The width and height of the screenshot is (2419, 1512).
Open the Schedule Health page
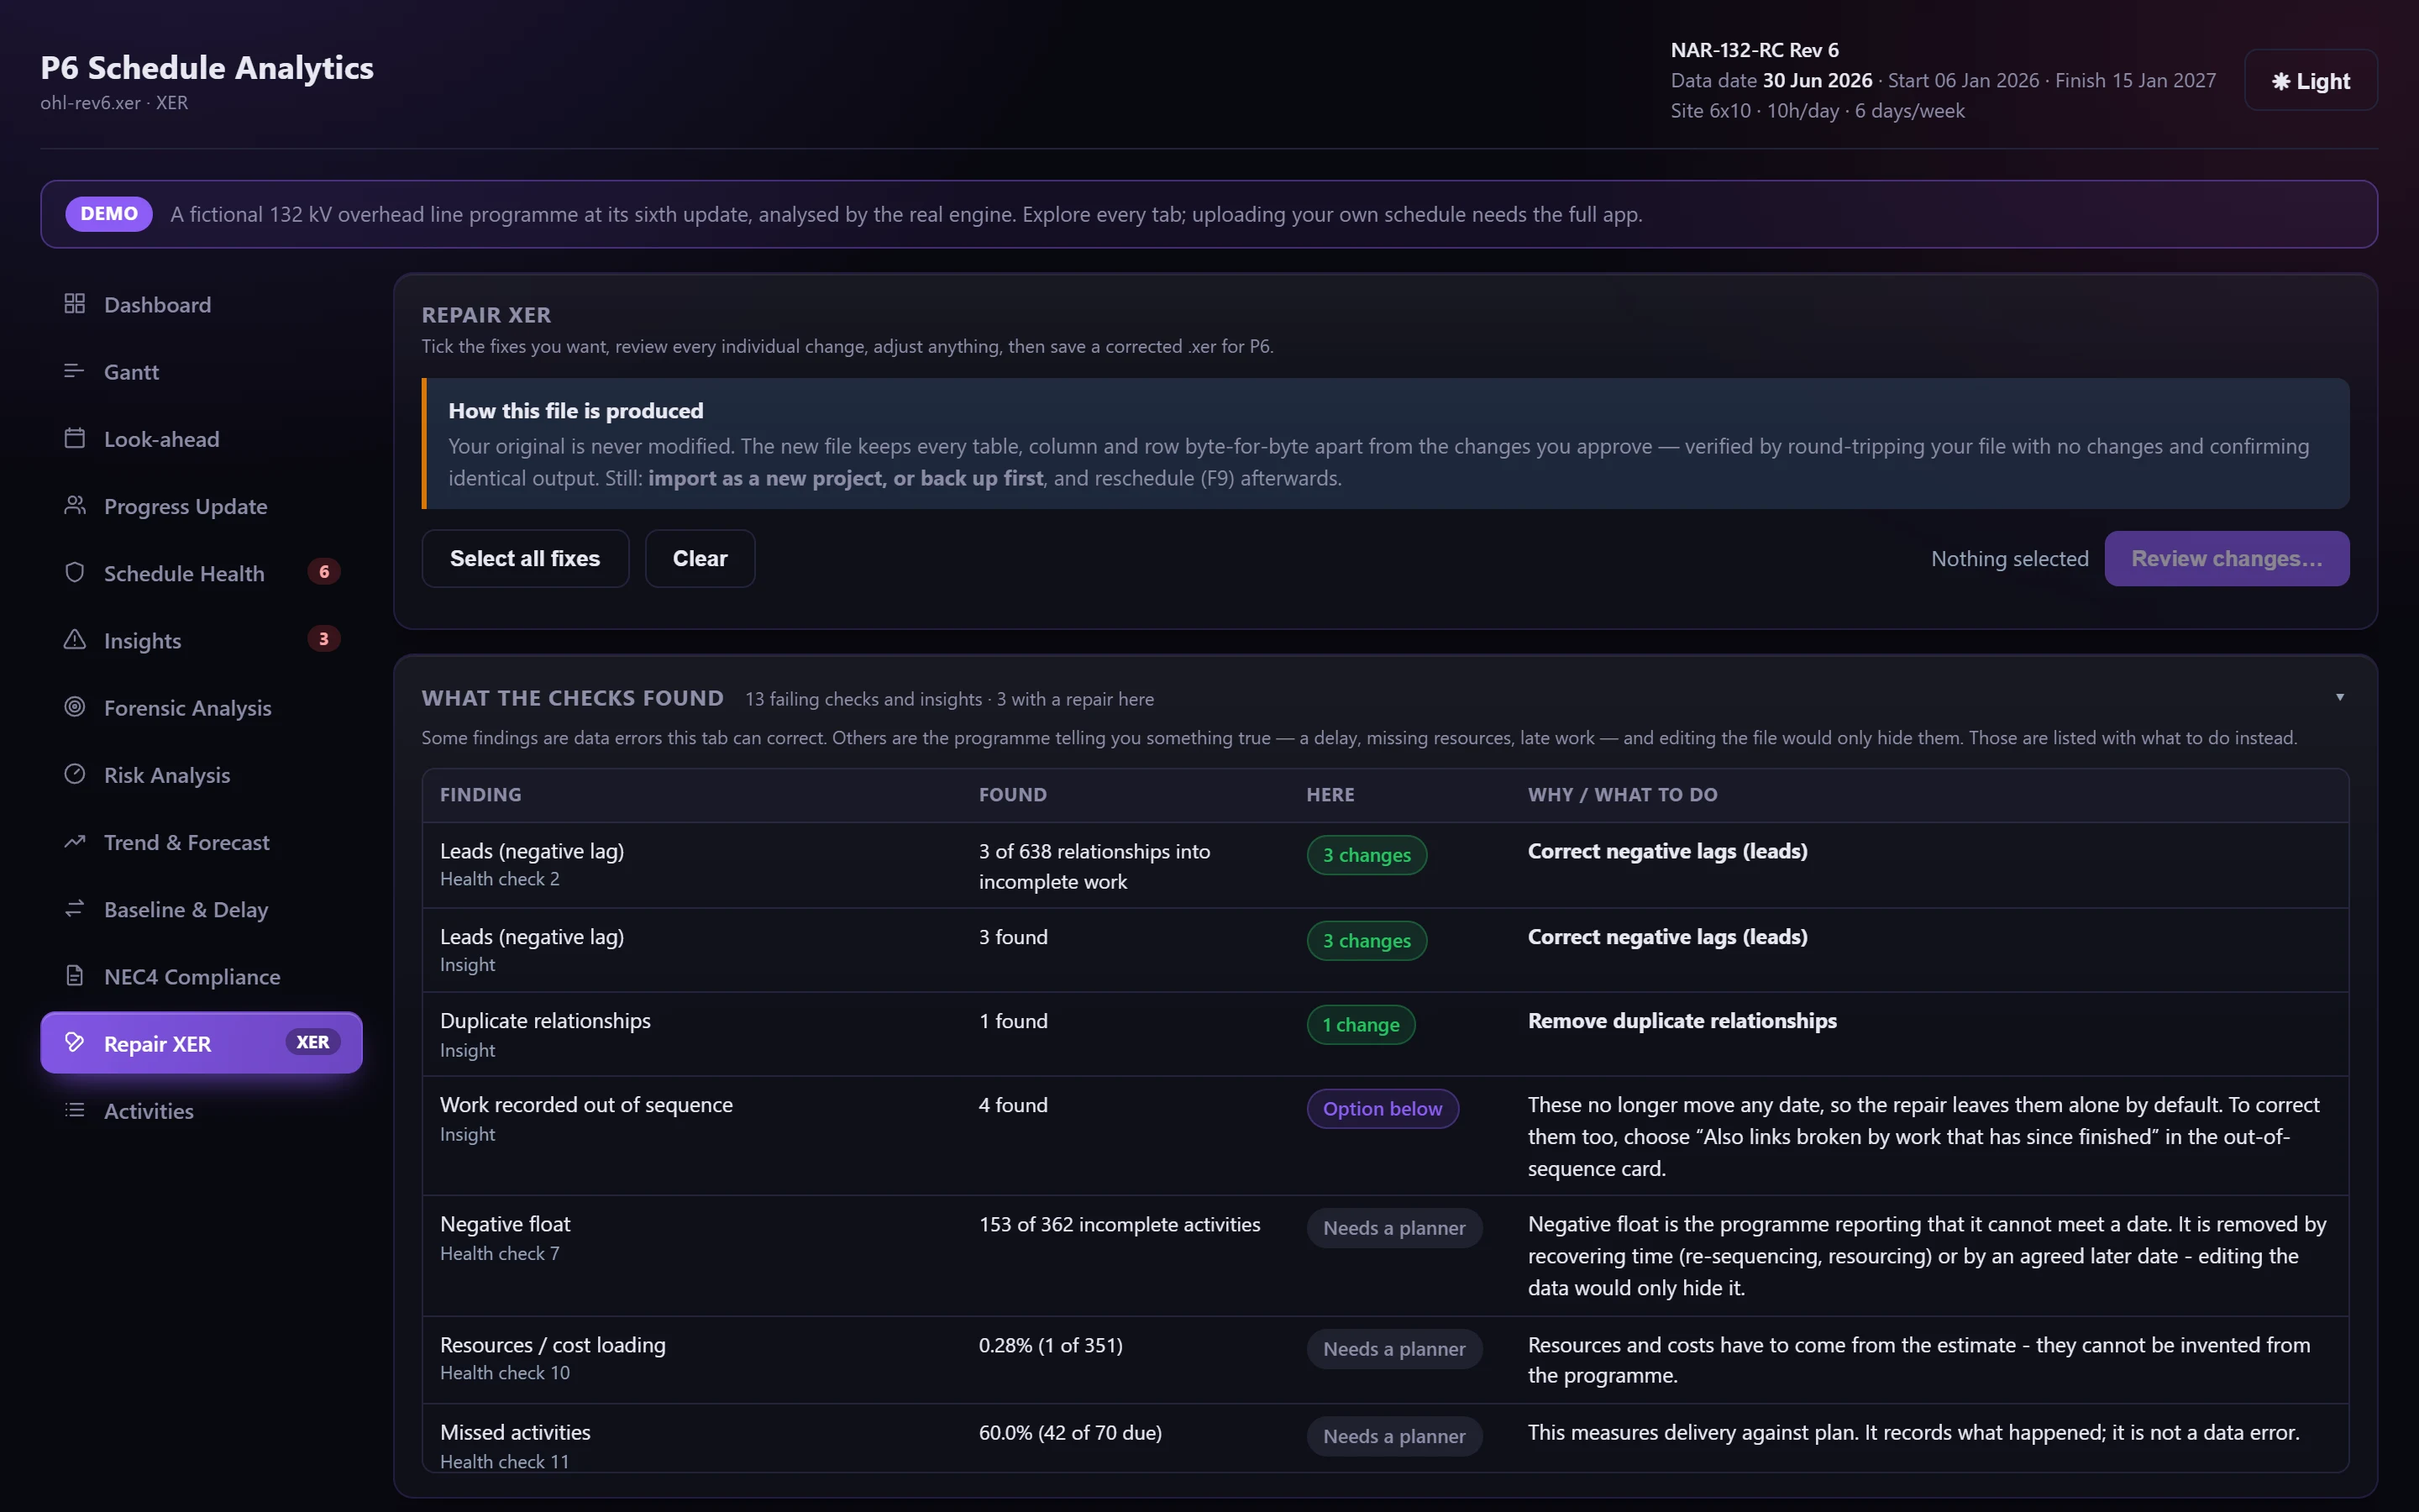[201, 573]
